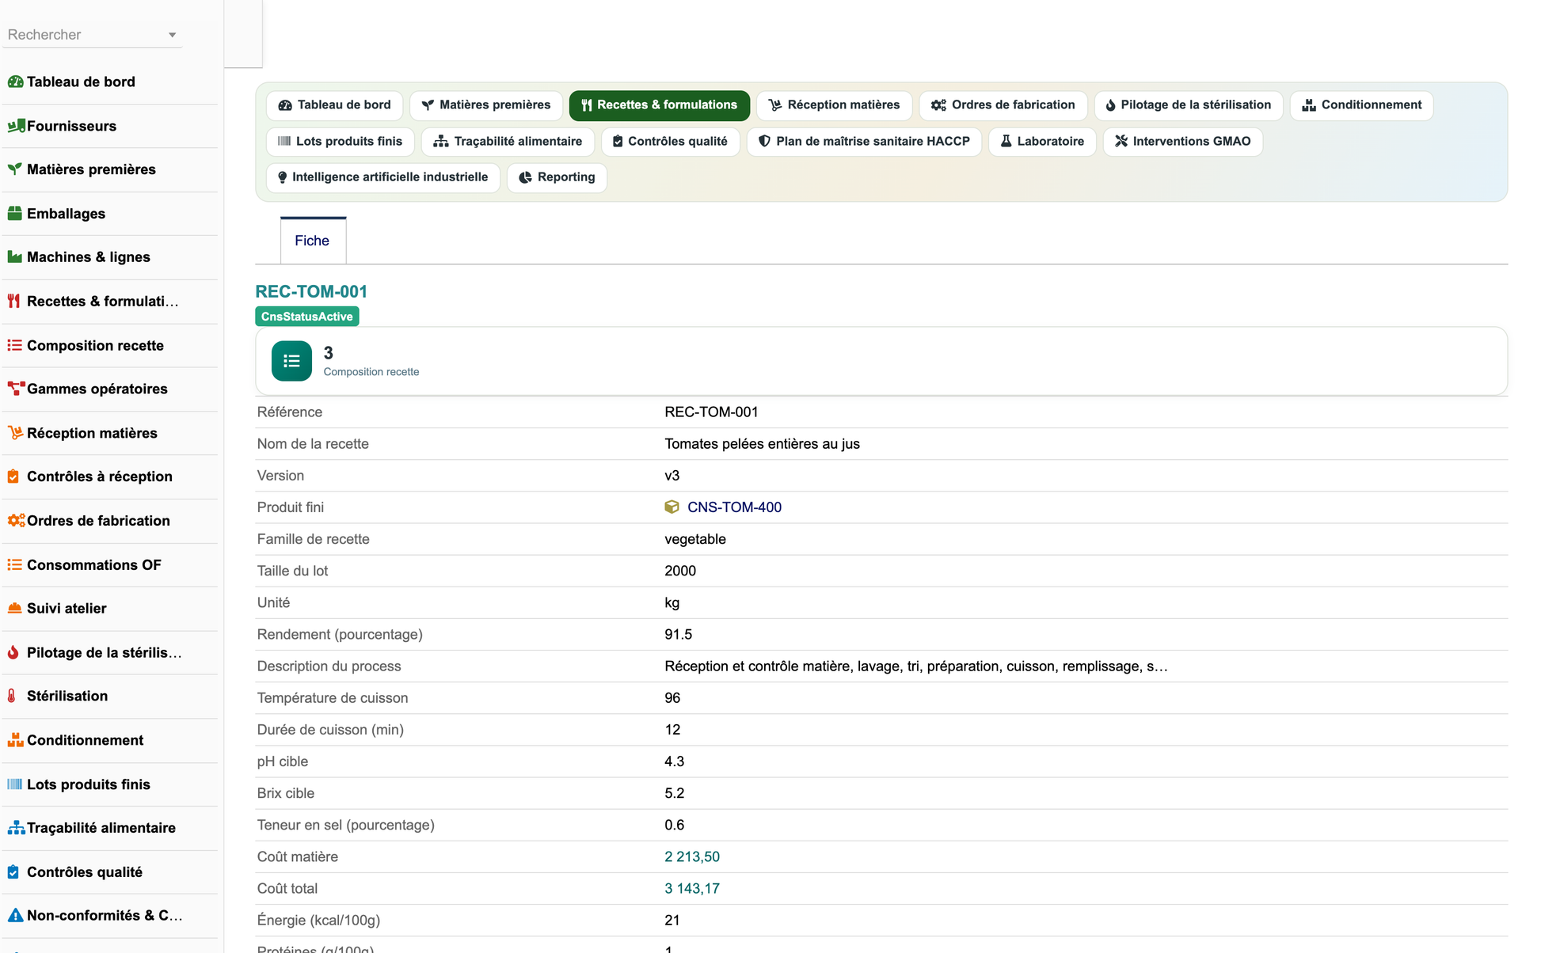Open Contrôles qualité top button
This screenshot has width=1541, height=953.
point(671,142)
